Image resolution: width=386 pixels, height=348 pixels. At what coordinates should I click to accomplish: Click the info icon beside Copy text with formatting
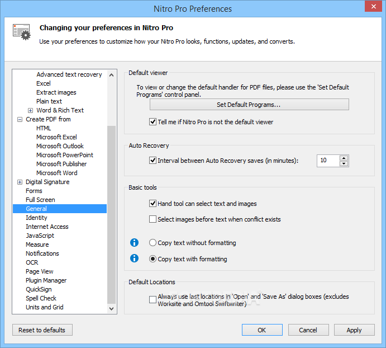(134, 258)
